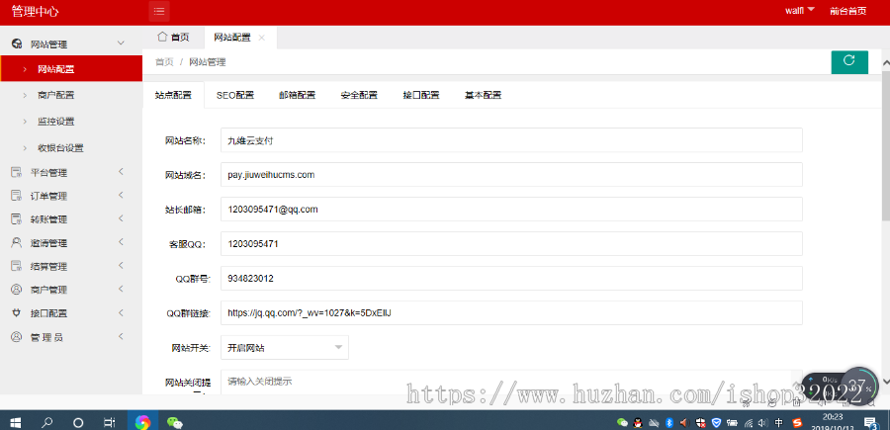The image size is (890, 430).
Task: Close the 网站配置 page tab
Action: [261, 38]
